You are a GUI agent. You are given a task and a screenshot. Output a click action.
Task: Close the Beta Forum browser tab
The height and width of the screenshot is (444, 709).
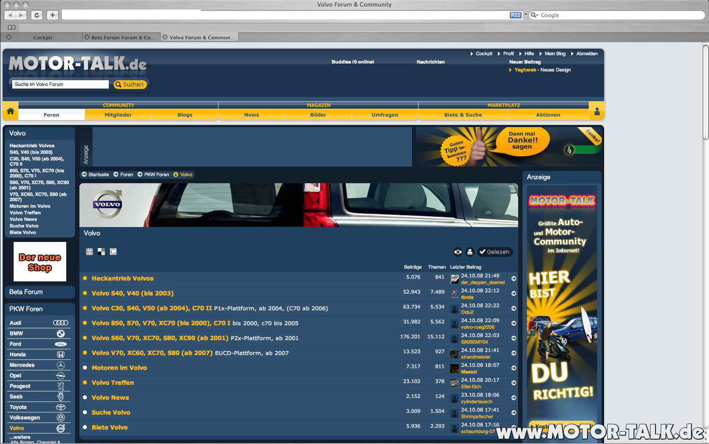pyautogui.click(x=87, y=37)
